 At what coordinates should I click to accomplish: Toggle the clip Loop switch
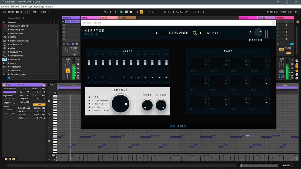click(x=39, y=105)
